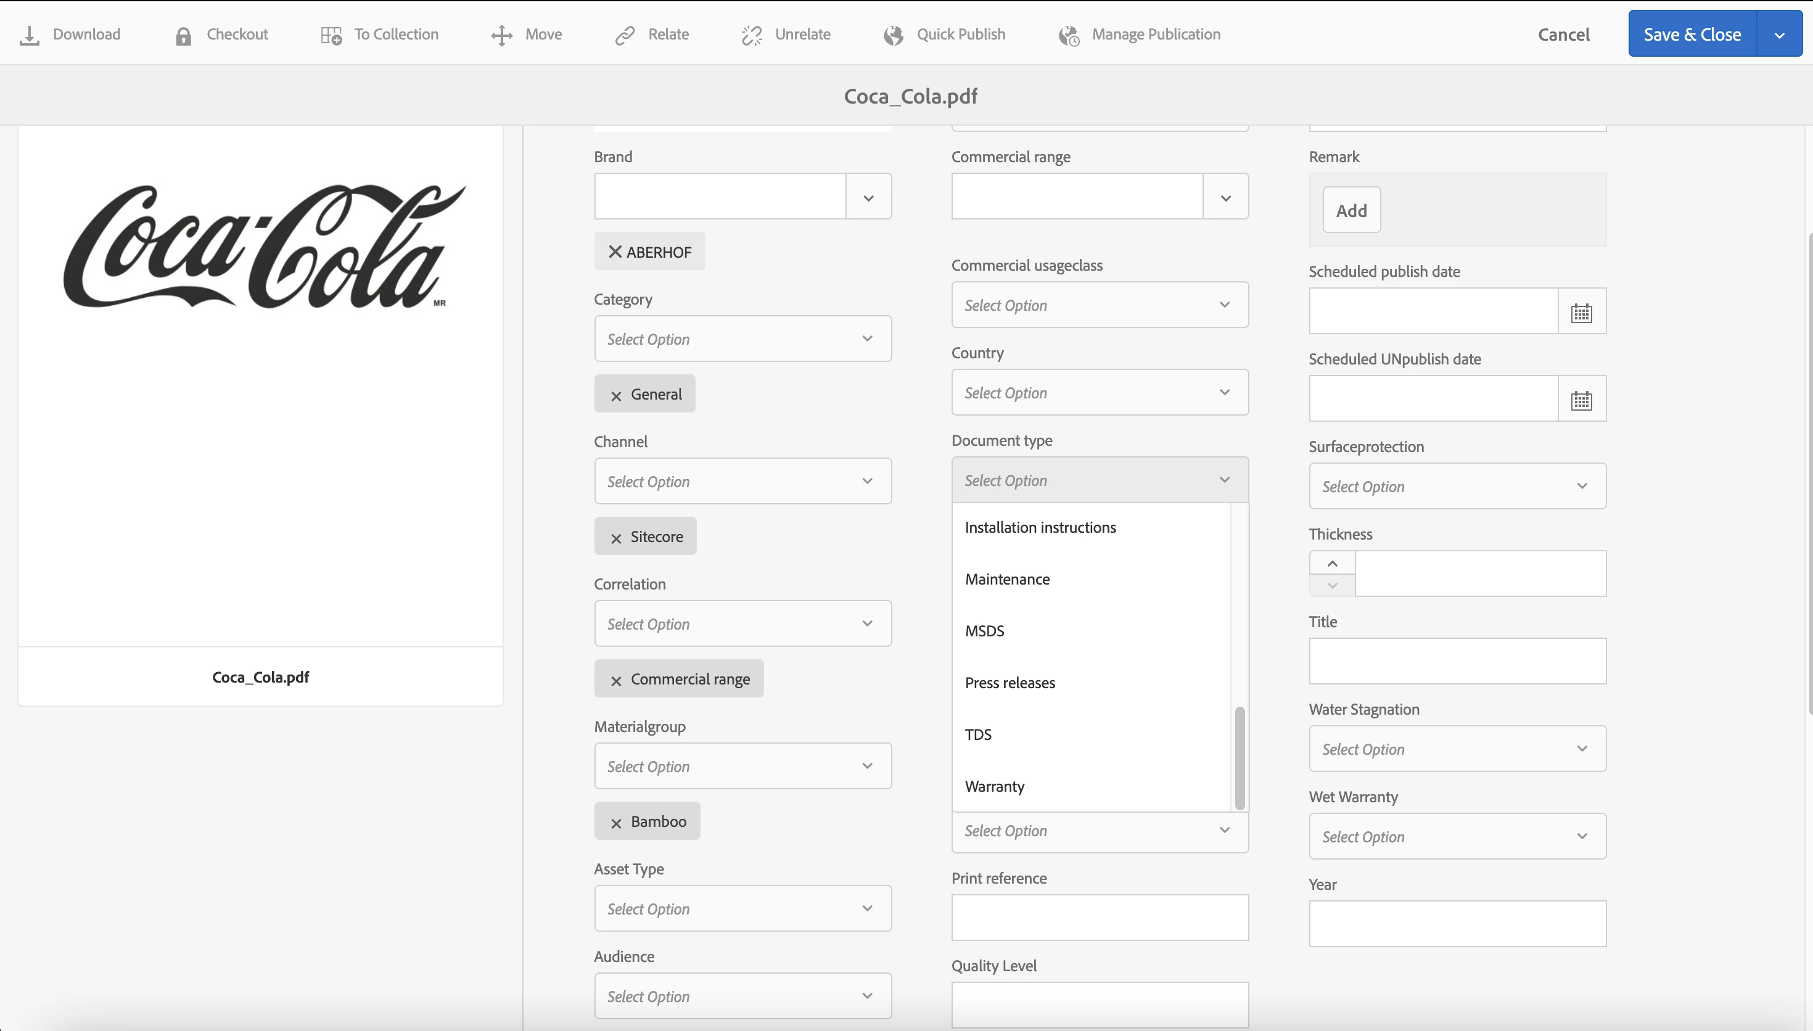
Task: Increase Thickness with the up stepper
Action: pyautogui.click(x=1331, y=563)
